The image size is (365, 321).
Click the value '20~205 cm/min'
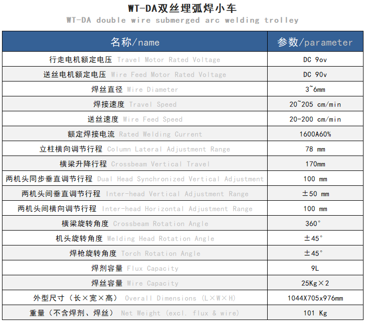click(315, 104)
